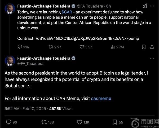
Task: Share the first tweet
Action: [x=152, y=47]
